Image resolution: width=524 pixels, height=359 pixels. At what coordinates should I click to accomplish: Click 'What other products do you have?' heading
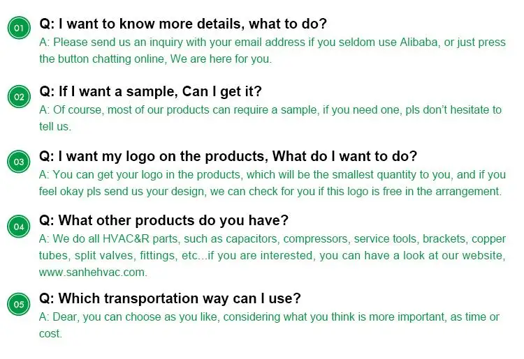163,220
